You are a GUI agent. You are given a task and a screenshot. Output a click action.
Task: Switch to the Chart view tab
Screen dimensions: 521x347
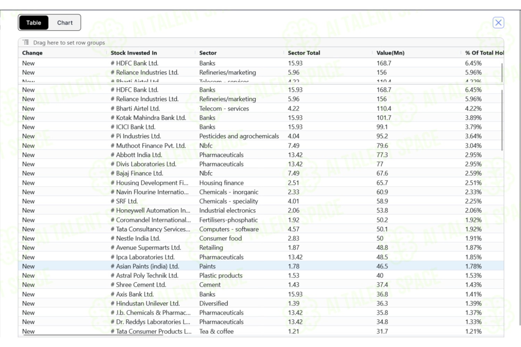pos(65,23)
